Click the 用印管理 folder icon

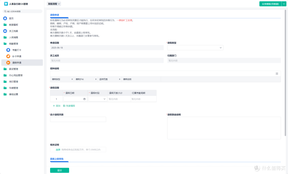(x=5, y=82)
